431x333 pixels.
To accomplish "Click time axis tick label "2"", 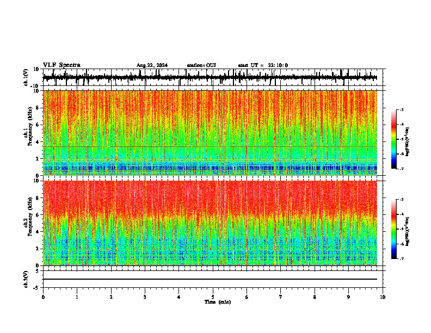I will click(x=111, y=297).
